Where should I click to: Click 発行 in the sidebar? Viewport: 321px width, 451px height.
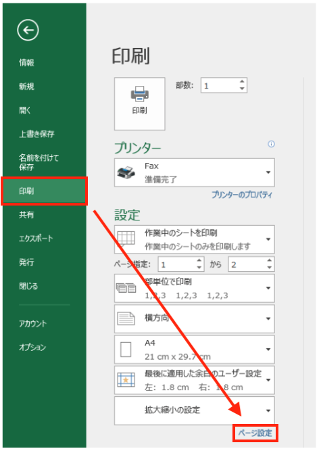pyautogui.click(x=26, y=262)
